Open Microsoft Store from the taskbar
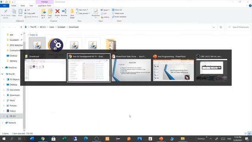252x142 pixels. [x=54, y=139]
